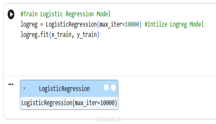This screenshot has width=216, height=124.
Task: Click the 'logreg' variable name on the assignment line
Action: pyautogui.click(x=28, y=24)
